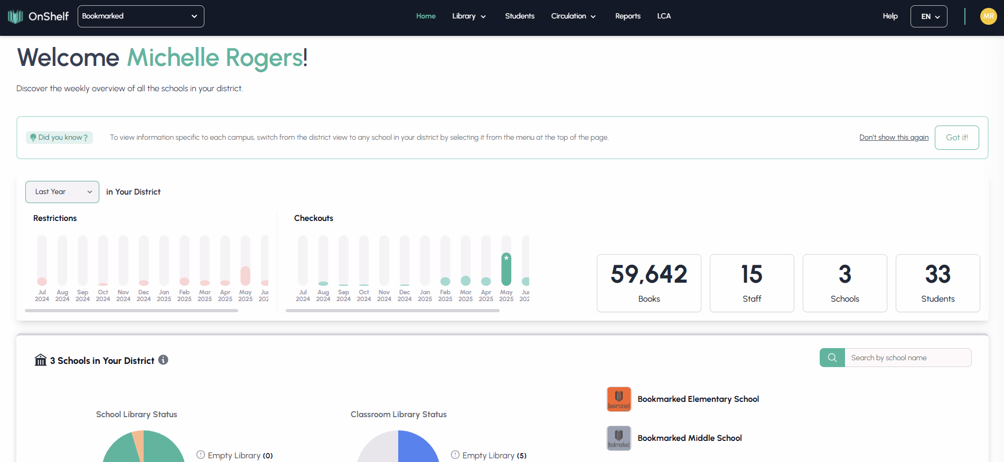Click Bookmarked Middle School gray logo
Screen dimensions: 1004x462
(618, 438)
